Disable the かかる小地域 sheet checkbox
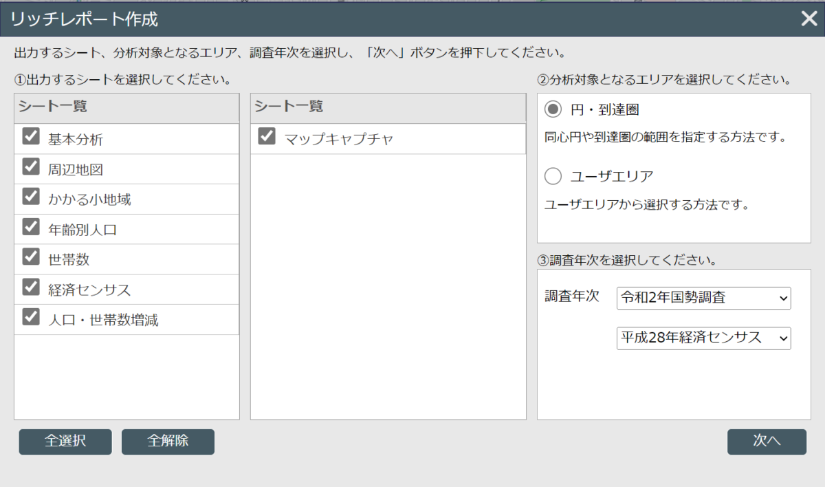The image size is (825, 487). pyautogui.click(x=31, y=197)
